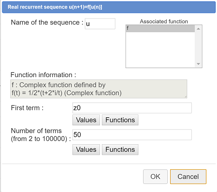Click inside the First term field containing z0
Image resolution: width=217 pixels, height=192 pixels.
[x=132, y=108]
